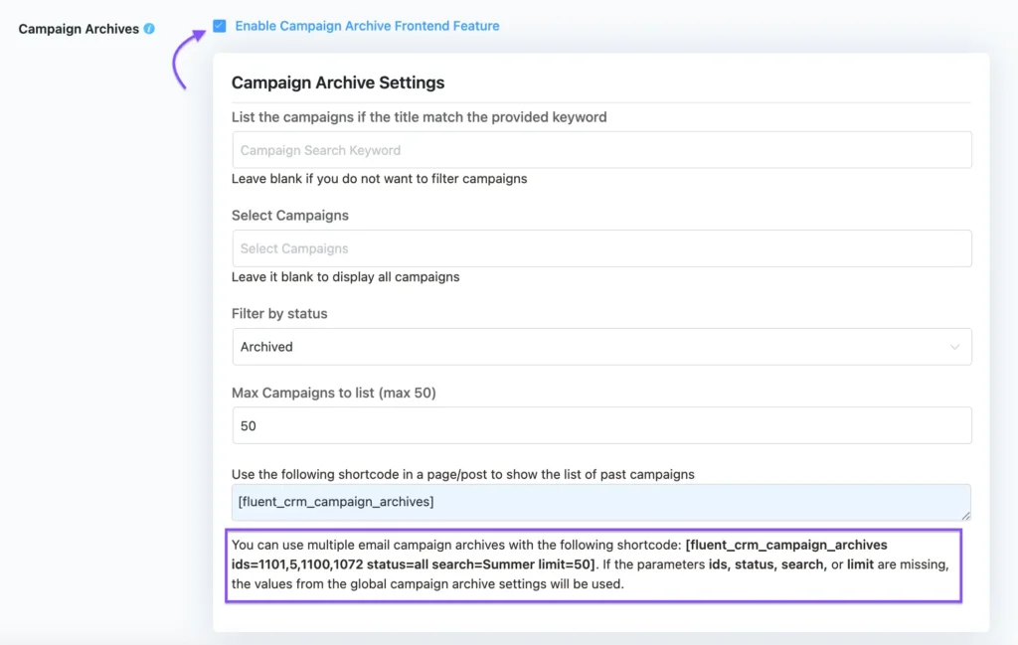Focus the Campaign Search Keyword field

click(x=601, y=150)
